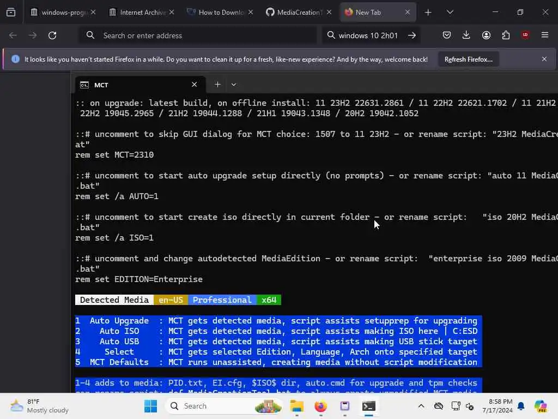Screen dimensions: 558x419
Task: Click the 'rem set EDITION=Enterprise' line
Action: point(139,279)
